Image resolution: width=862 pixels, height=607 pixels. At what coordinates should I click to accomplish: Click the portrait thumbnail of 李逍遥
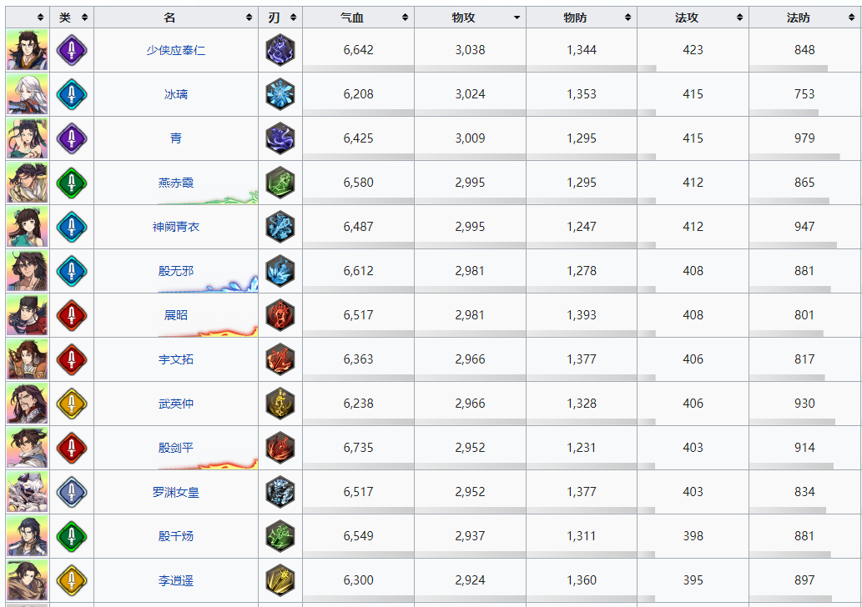tap(28, 580)
